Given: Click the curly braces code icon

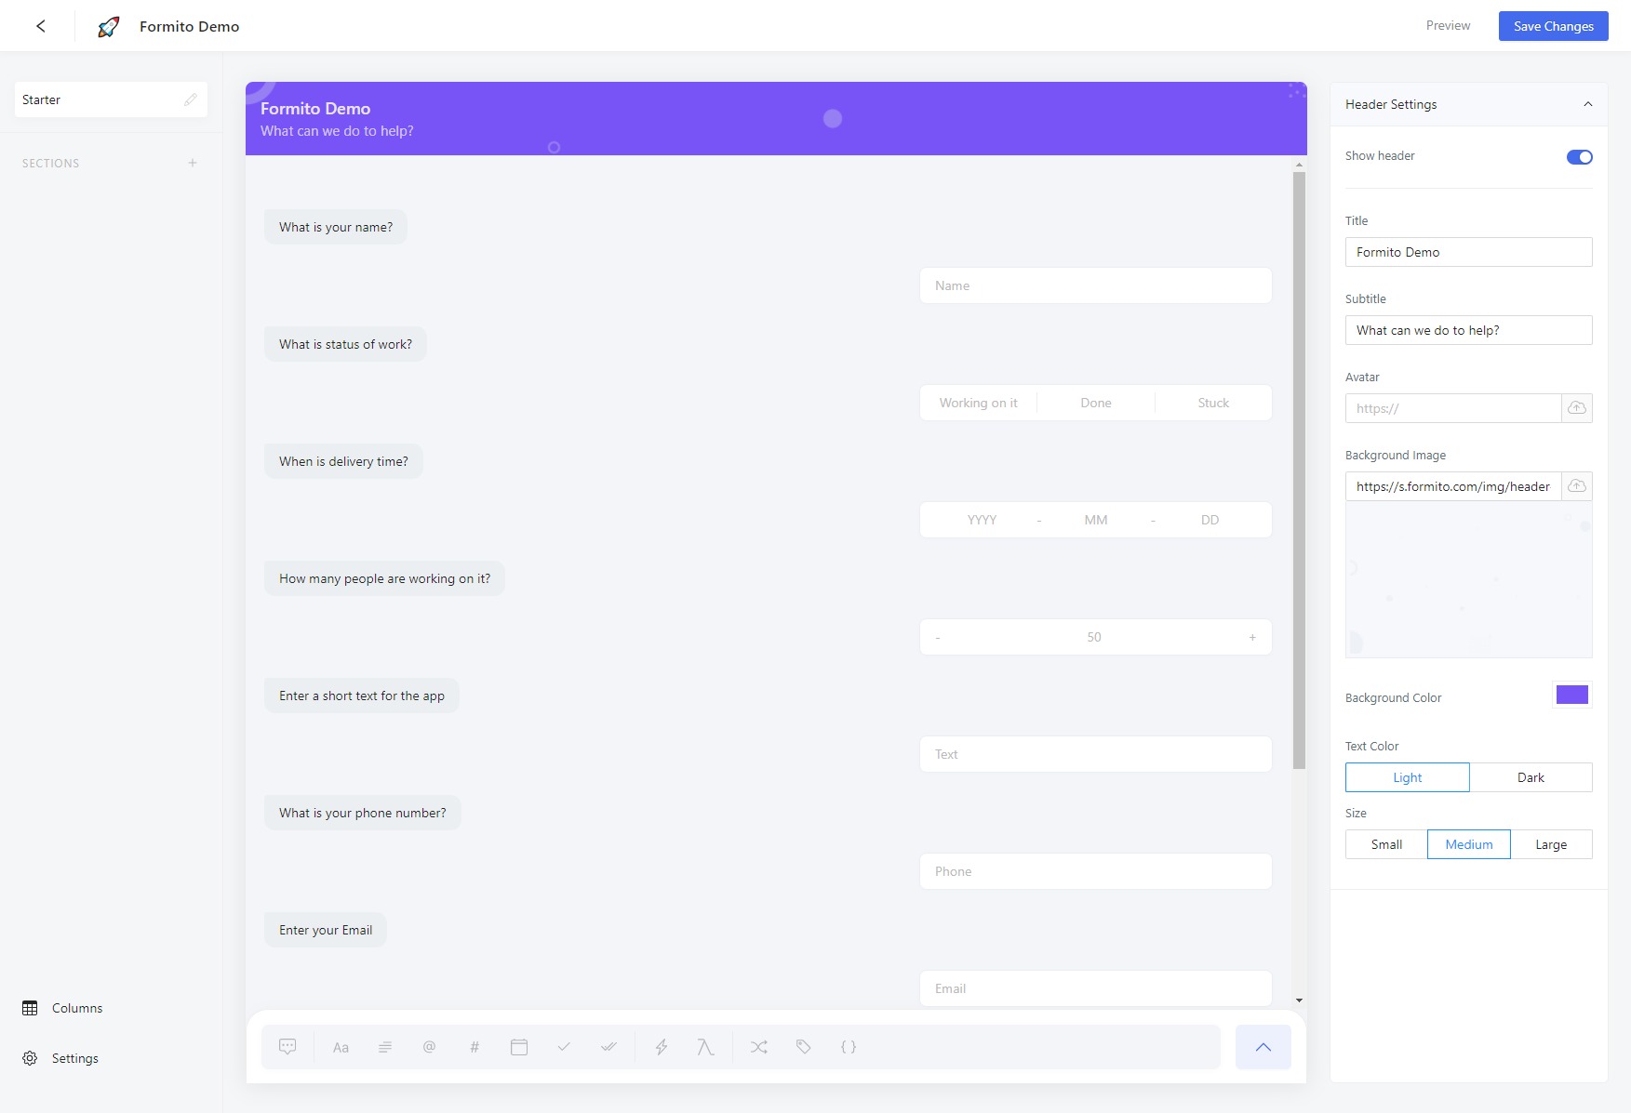Looking at the screenshot, I should pyautogui.click(x=849, y=1047).
